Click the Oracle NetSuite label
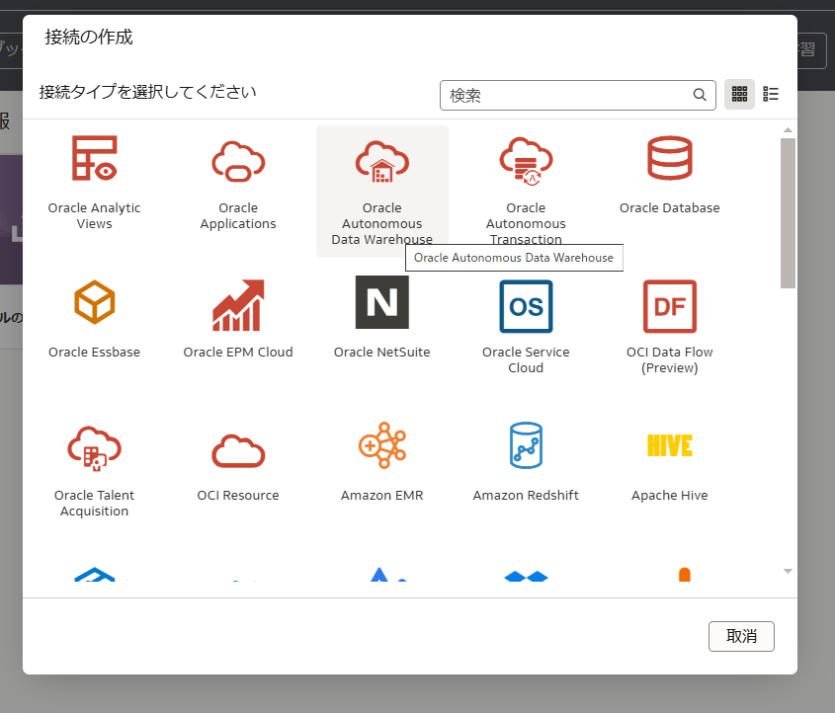 point(381,353)
